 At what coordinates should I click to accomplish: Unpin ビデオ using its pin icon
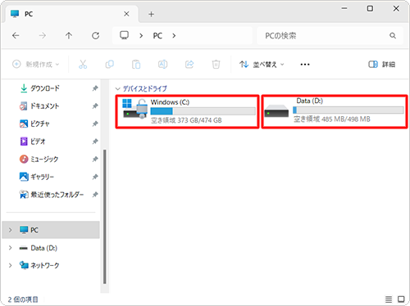coord(95,142)
